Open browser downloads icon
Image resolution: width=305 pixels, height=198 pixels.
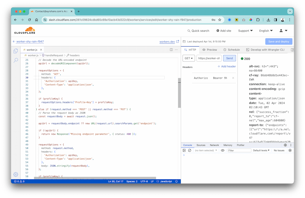point(268,20)
